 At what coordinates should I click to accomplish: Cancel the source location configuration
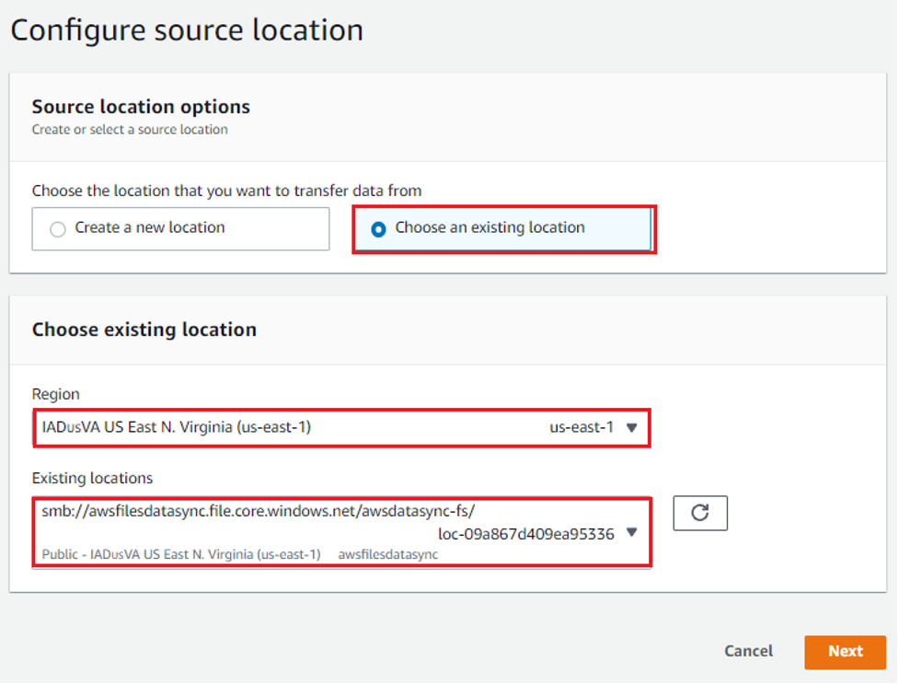748,651
